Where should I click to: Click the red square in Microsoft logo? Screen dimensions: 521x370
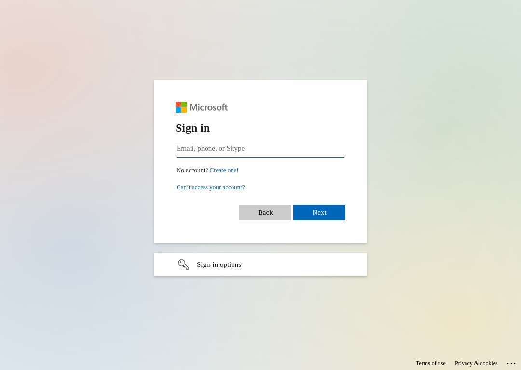pos(178,104)
